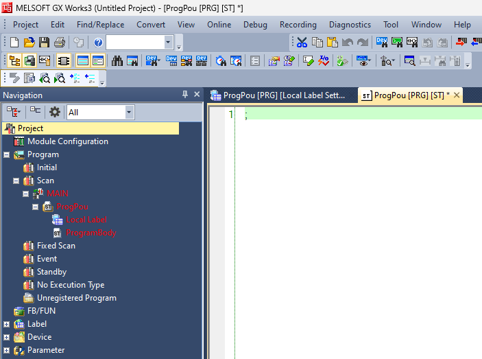Open the Online menu
Image resolution: width=482 pixels, height=359 pixels.
(219, 25)
